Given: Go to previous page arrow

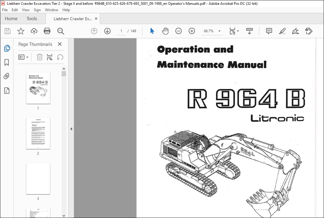Looking at the screenshot, I should (94, 31).
